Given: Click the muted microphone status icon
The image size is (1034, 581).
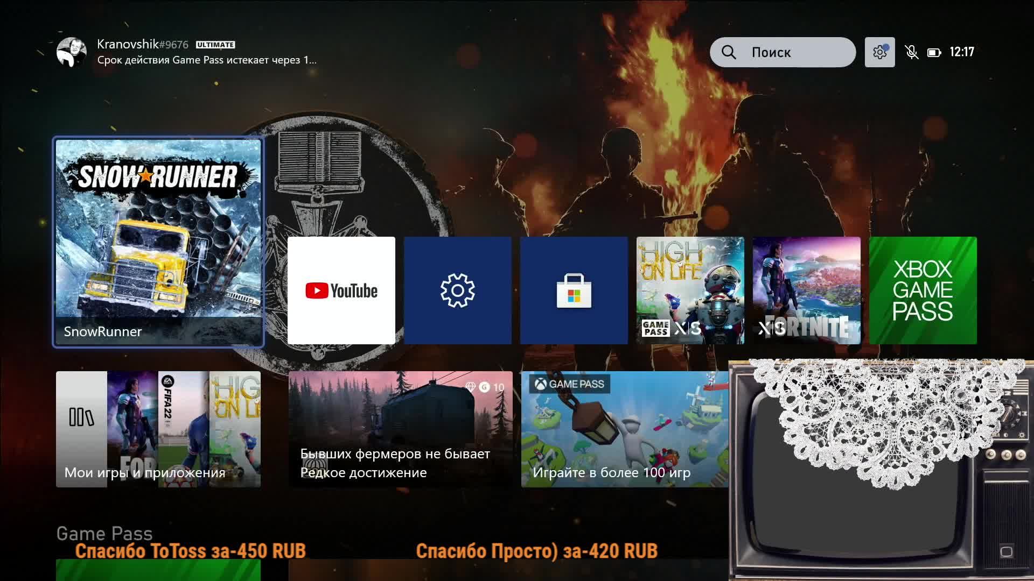Looking at the screenshot, I should (911, 52).
